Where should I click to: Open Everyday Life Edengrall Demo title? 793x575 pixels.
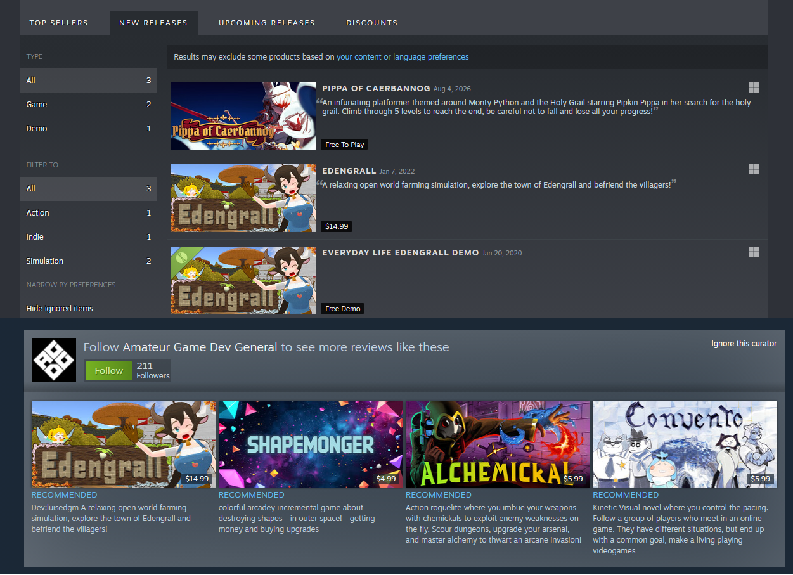[x=400, y=253]
